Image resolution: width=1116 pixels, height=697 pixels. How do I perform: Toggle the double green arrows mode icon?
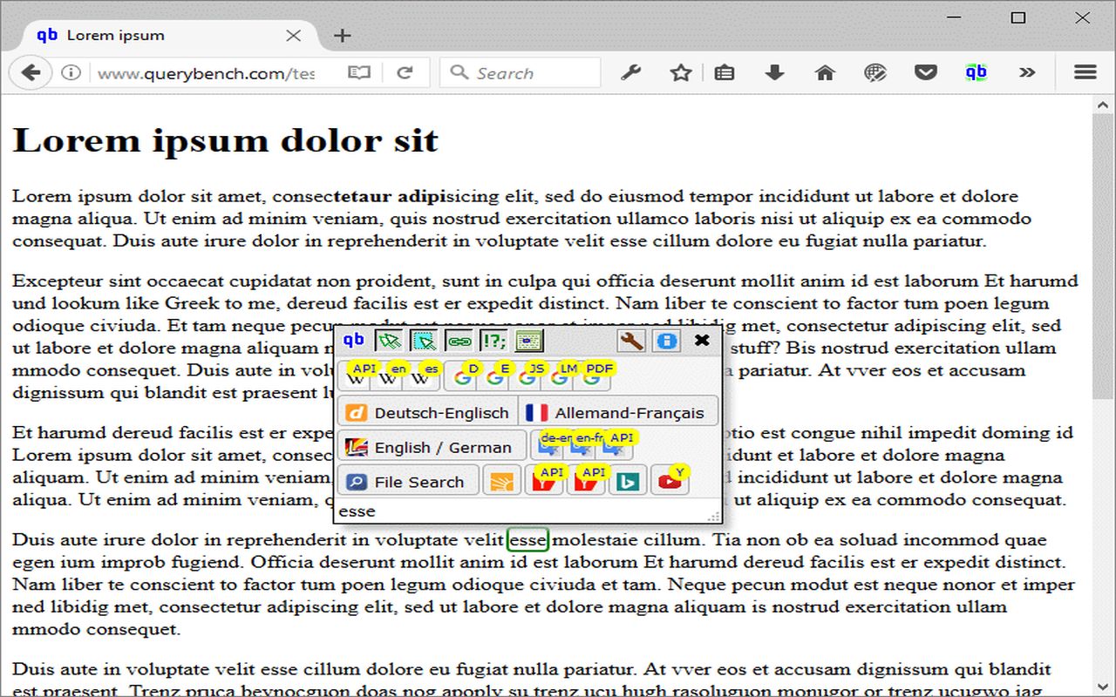point(389,341)
